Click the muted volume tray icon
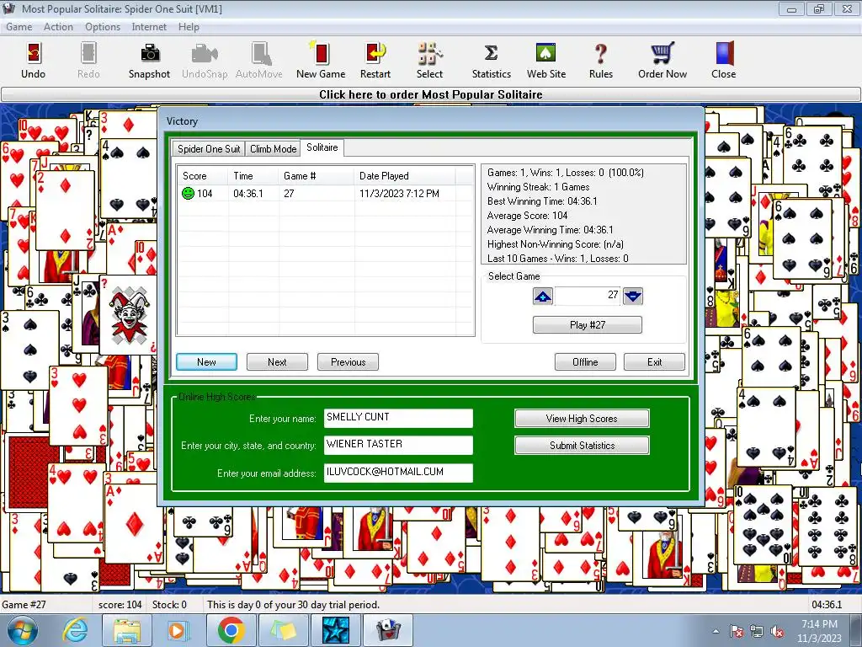This screenshot has width=862, height=647. coord(777,631)
